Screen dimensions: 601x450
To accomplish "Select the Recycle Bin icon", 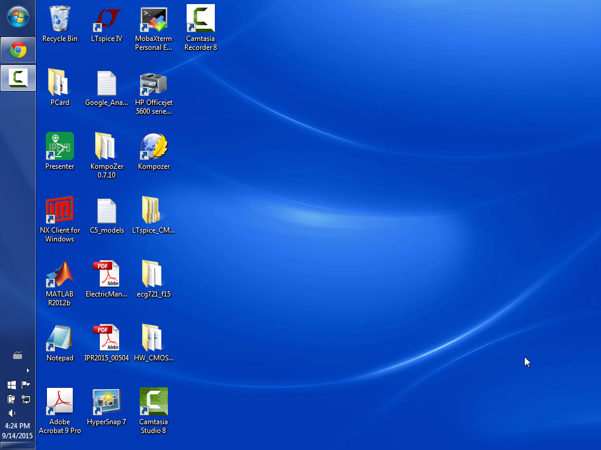I will click(x=60, y=19).
